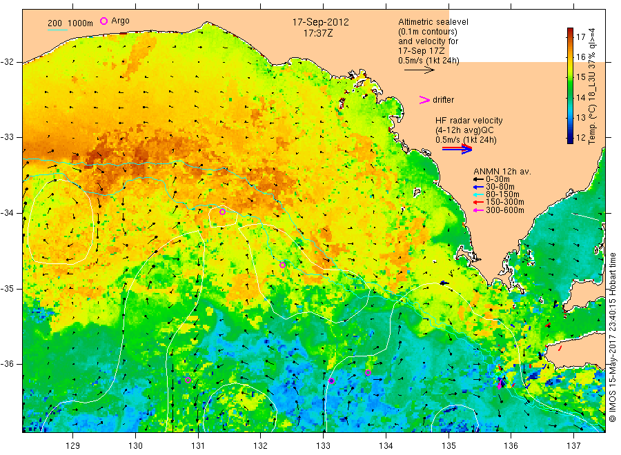Click the '131' longitude axis label
Viewport: 621px width, 455px height.
coord(198,445)
